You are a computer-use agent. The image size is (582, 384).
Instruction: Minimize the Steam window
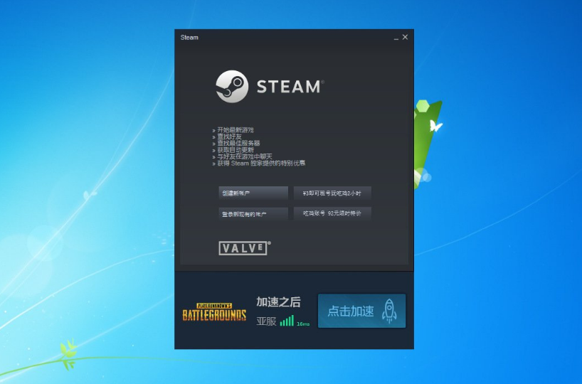click(x=396, y=38)
